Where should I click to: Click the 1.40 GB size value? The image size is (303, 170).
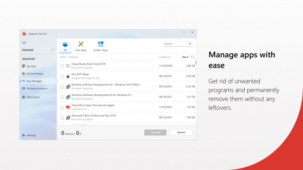pos(191,117)
